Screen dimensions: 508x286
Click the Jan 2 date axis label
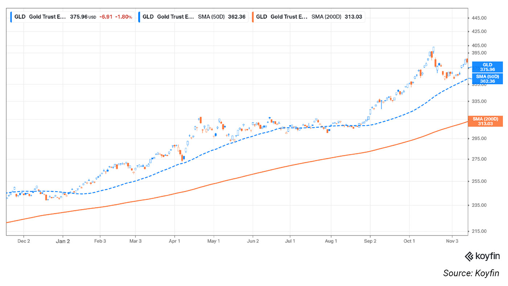tap(63, 241)
